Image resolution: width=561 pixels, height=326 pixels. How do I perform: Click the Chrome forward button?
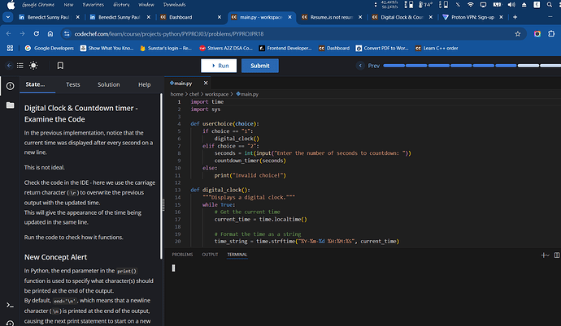[x=22, y=34]
